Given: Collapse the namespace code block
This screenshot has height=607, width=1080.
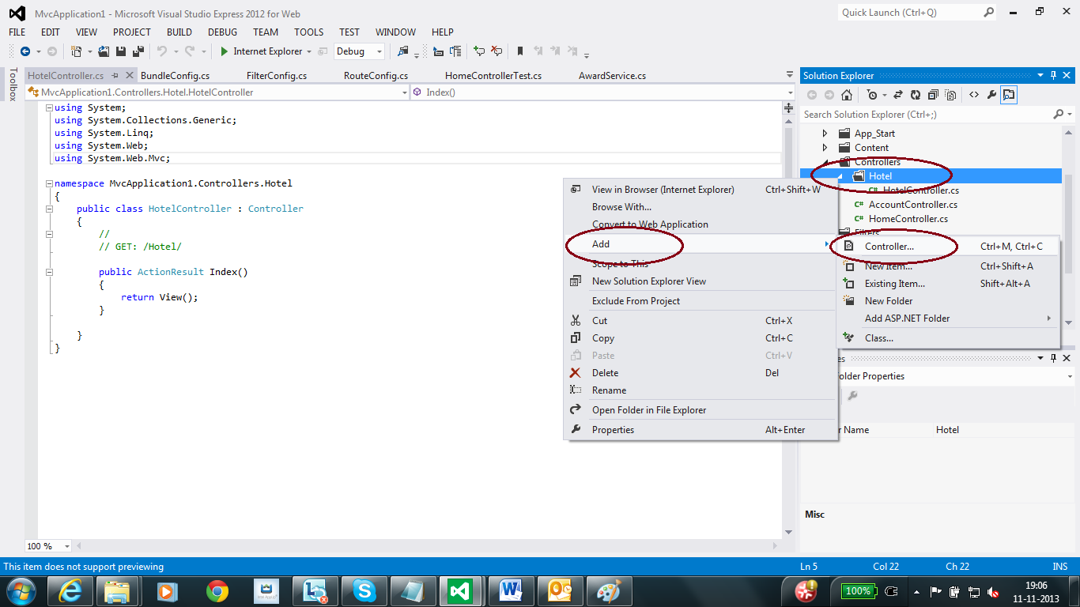Looking at the screenshot, I should (x=49, y=183).
